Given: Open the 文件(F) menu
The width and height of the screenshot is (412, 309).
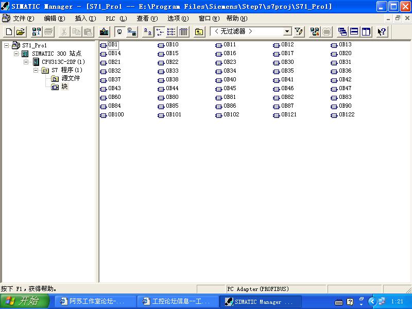Looking at the screenshot, I should 23,19.
